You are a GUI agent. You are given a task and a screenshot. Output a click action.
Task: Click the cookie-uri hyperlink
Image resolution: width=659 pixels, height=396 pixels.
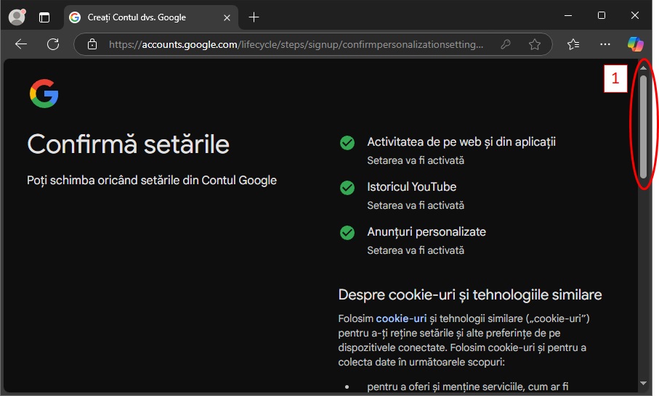coord(395,318)
